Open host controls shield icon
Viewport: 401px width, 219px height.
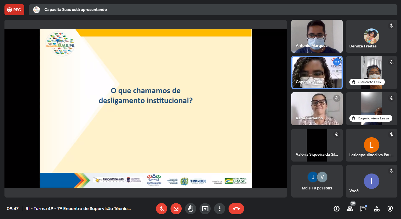coord(390,209)
